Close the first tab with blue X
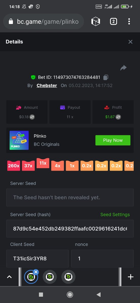The width and height of the screenshot is (140, 303). pyautogui.click(x=36, y=272)
